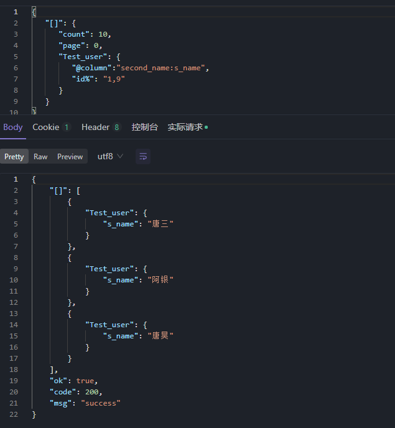Open the utf8 encoding dropdown
This screenshot has width=395, height=428.
pos(110,156)
